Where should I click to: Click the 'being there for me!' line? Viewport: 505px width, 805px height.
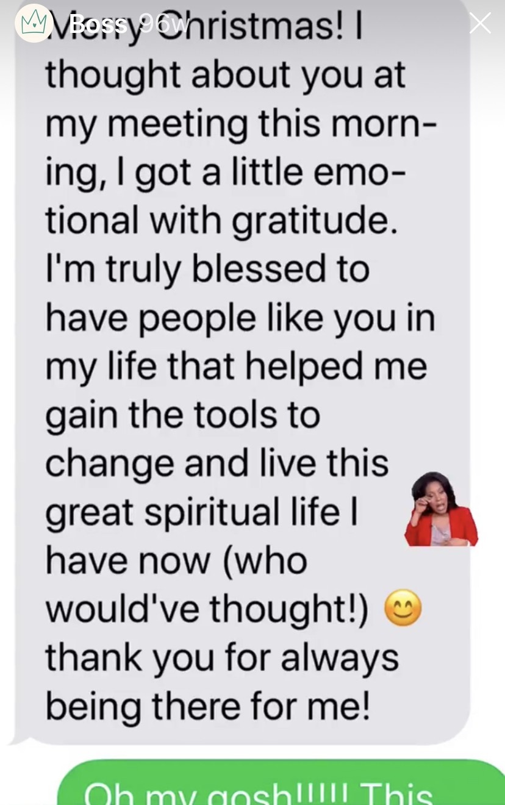coord(208,706)
